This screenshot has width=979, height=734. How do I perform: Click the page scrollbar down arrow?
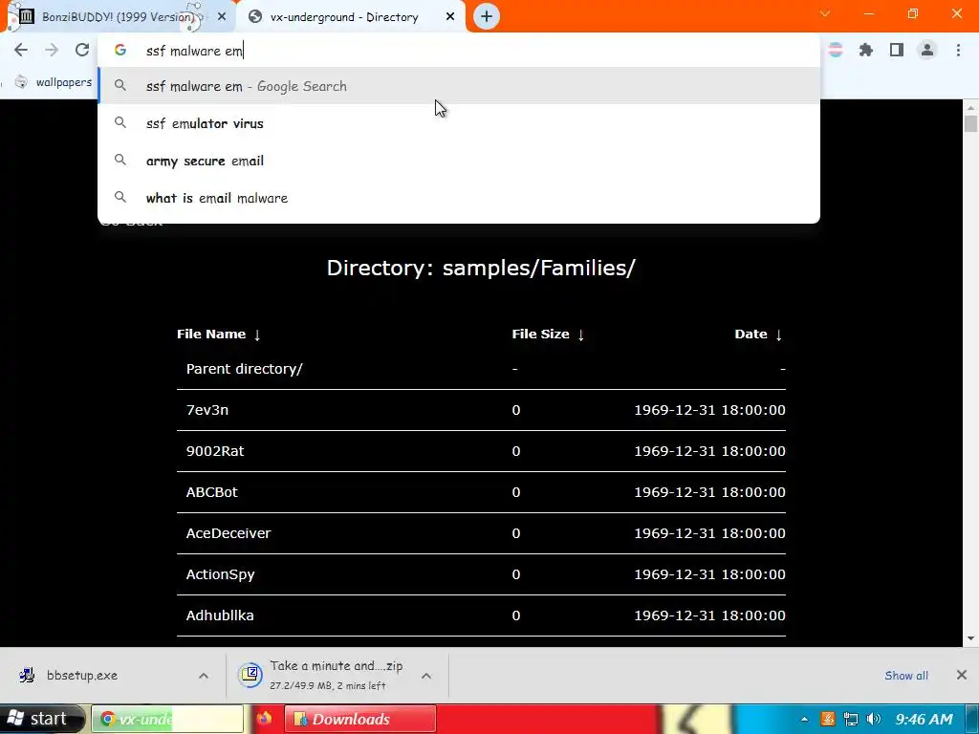pos(971,638)
